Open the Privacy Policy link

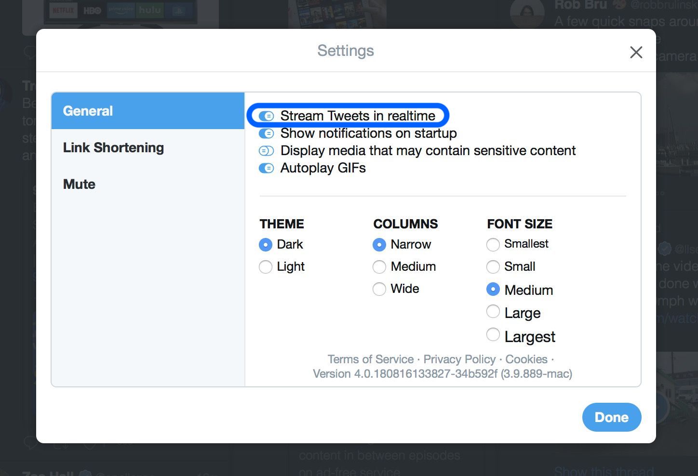459,359
